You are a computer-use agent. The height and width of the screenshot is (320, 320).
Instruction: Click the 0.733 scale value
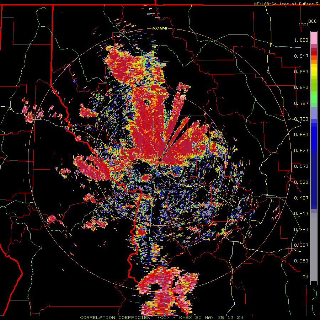tap(301, 119)
